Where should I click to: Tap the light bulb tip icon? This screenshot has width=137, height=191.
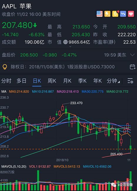pyautogui.click(x=5, y=67)
